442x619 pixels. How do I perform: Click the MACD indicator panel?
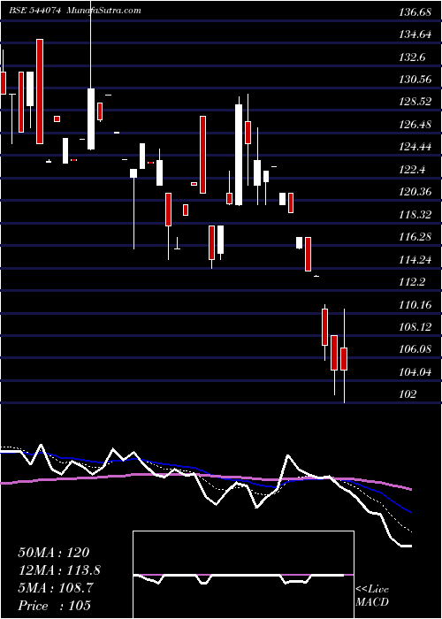pos(243,575)
